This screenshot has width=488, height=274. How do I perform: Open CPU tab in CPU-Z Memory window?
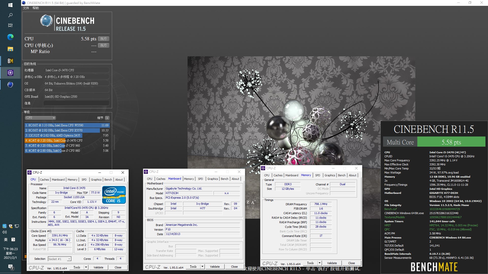click(267, 175)
